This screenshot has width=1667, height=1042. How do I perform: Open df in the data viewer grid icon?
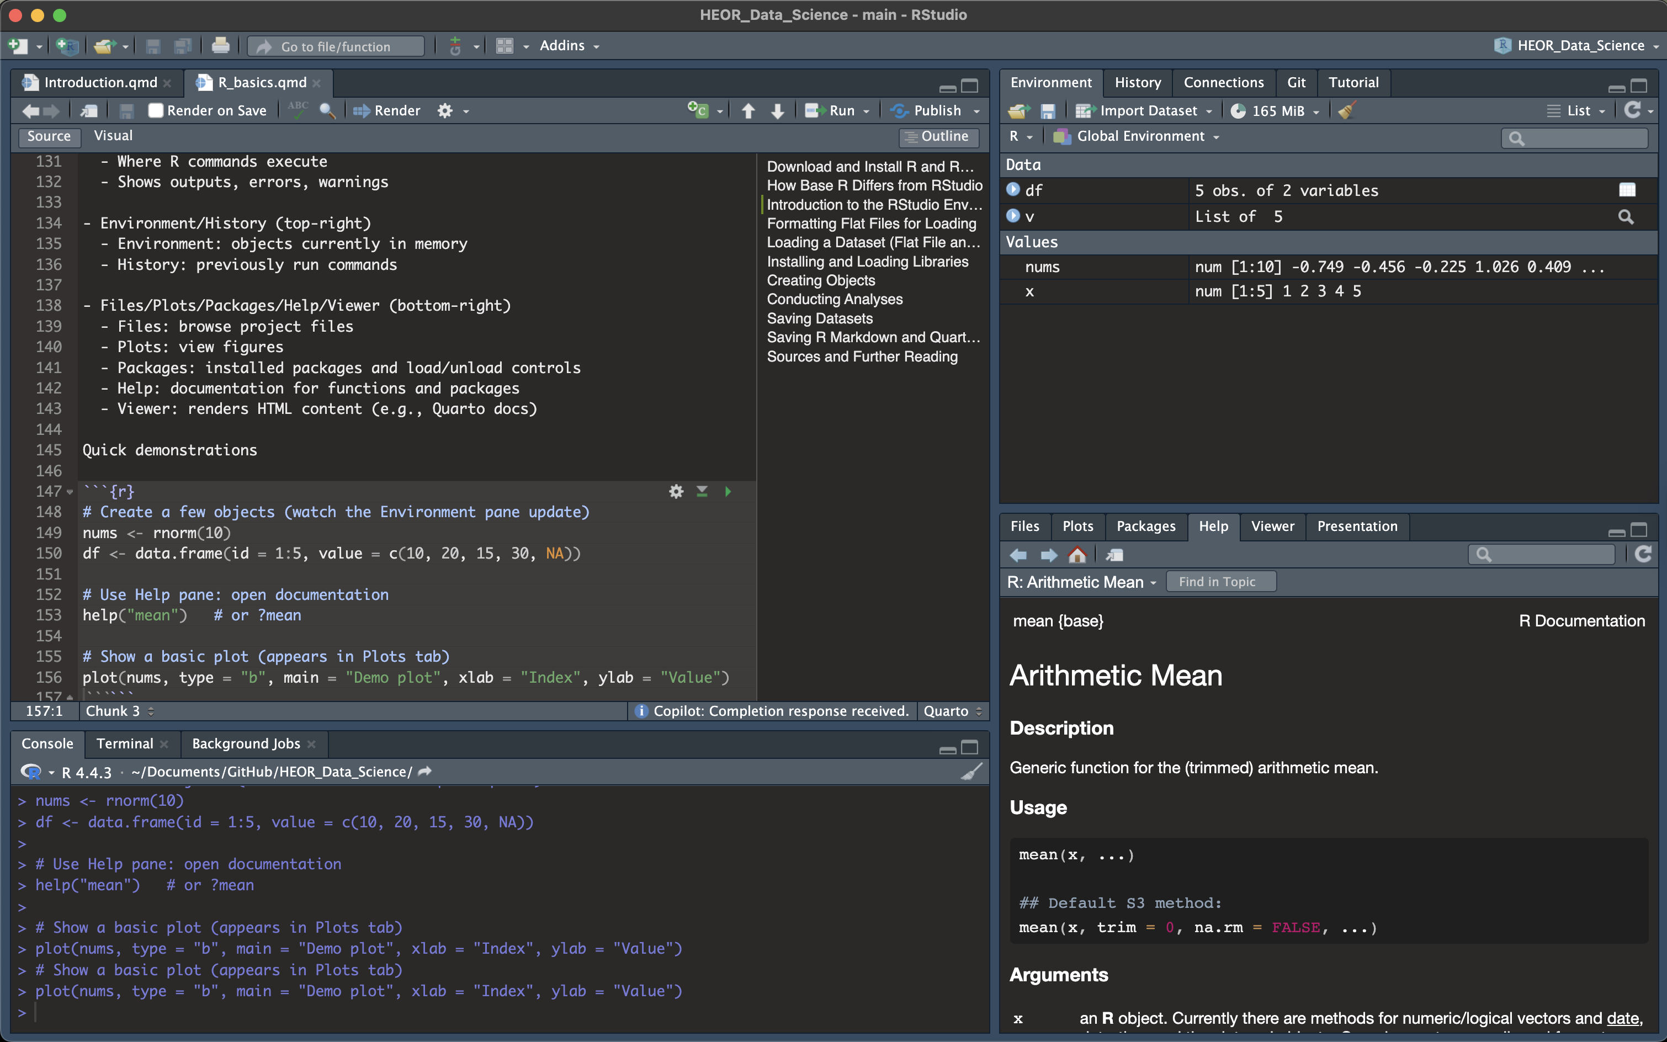click(1627, 189)
